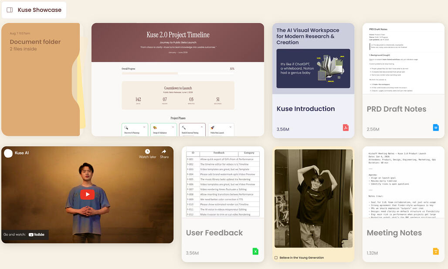Screen dimensions: 448x269
Task: Click the Share arrow on the video
Action: [164, 152]
